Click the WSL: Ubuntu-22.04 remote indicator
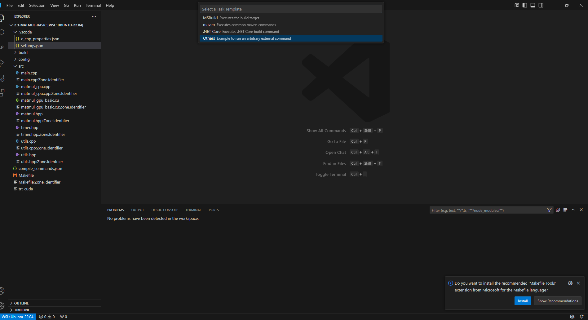The image size is (588, 320). [x=18, y=317]
